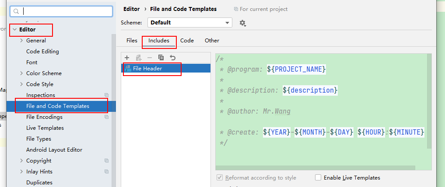445x187 pixels.
Task: Click the Editor breadcrumb link
Action: pyautogui.click(x=131, y=9)
